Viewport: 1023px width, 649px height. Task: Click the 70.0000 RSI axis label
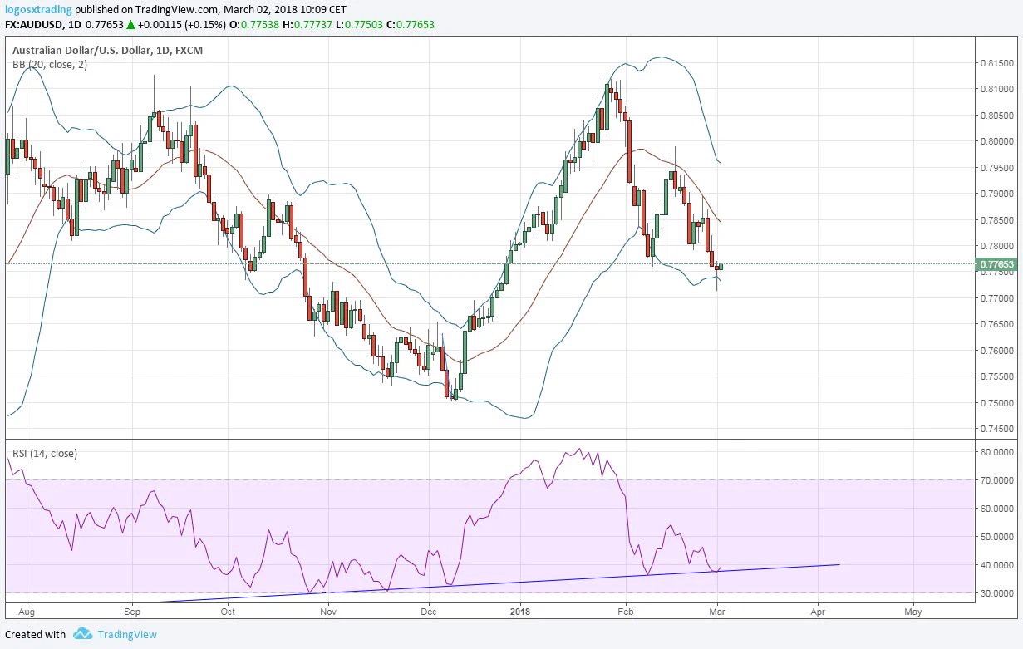point(997,480)
